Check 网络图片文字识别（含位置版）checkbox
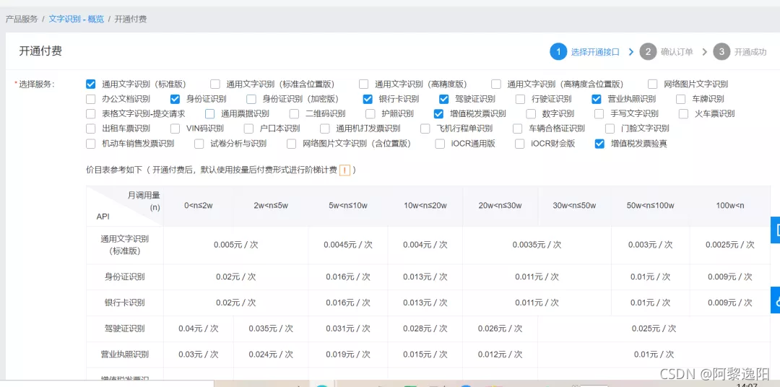Viewport: 780px width, 387px height. tap(292, 144)
